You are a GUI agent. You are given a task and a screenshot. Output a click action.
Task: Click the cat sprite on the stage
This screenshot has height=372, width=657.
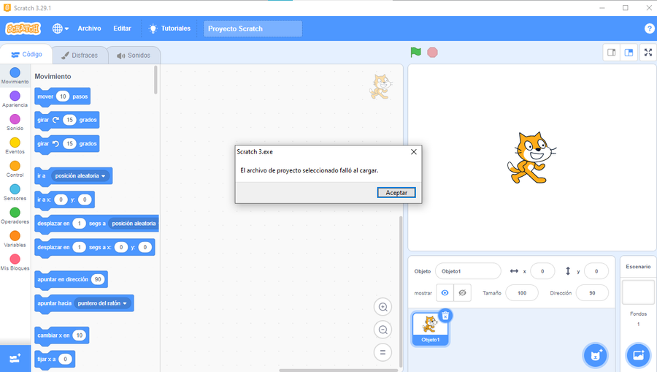pyautogui.click(x=531, y=158)
